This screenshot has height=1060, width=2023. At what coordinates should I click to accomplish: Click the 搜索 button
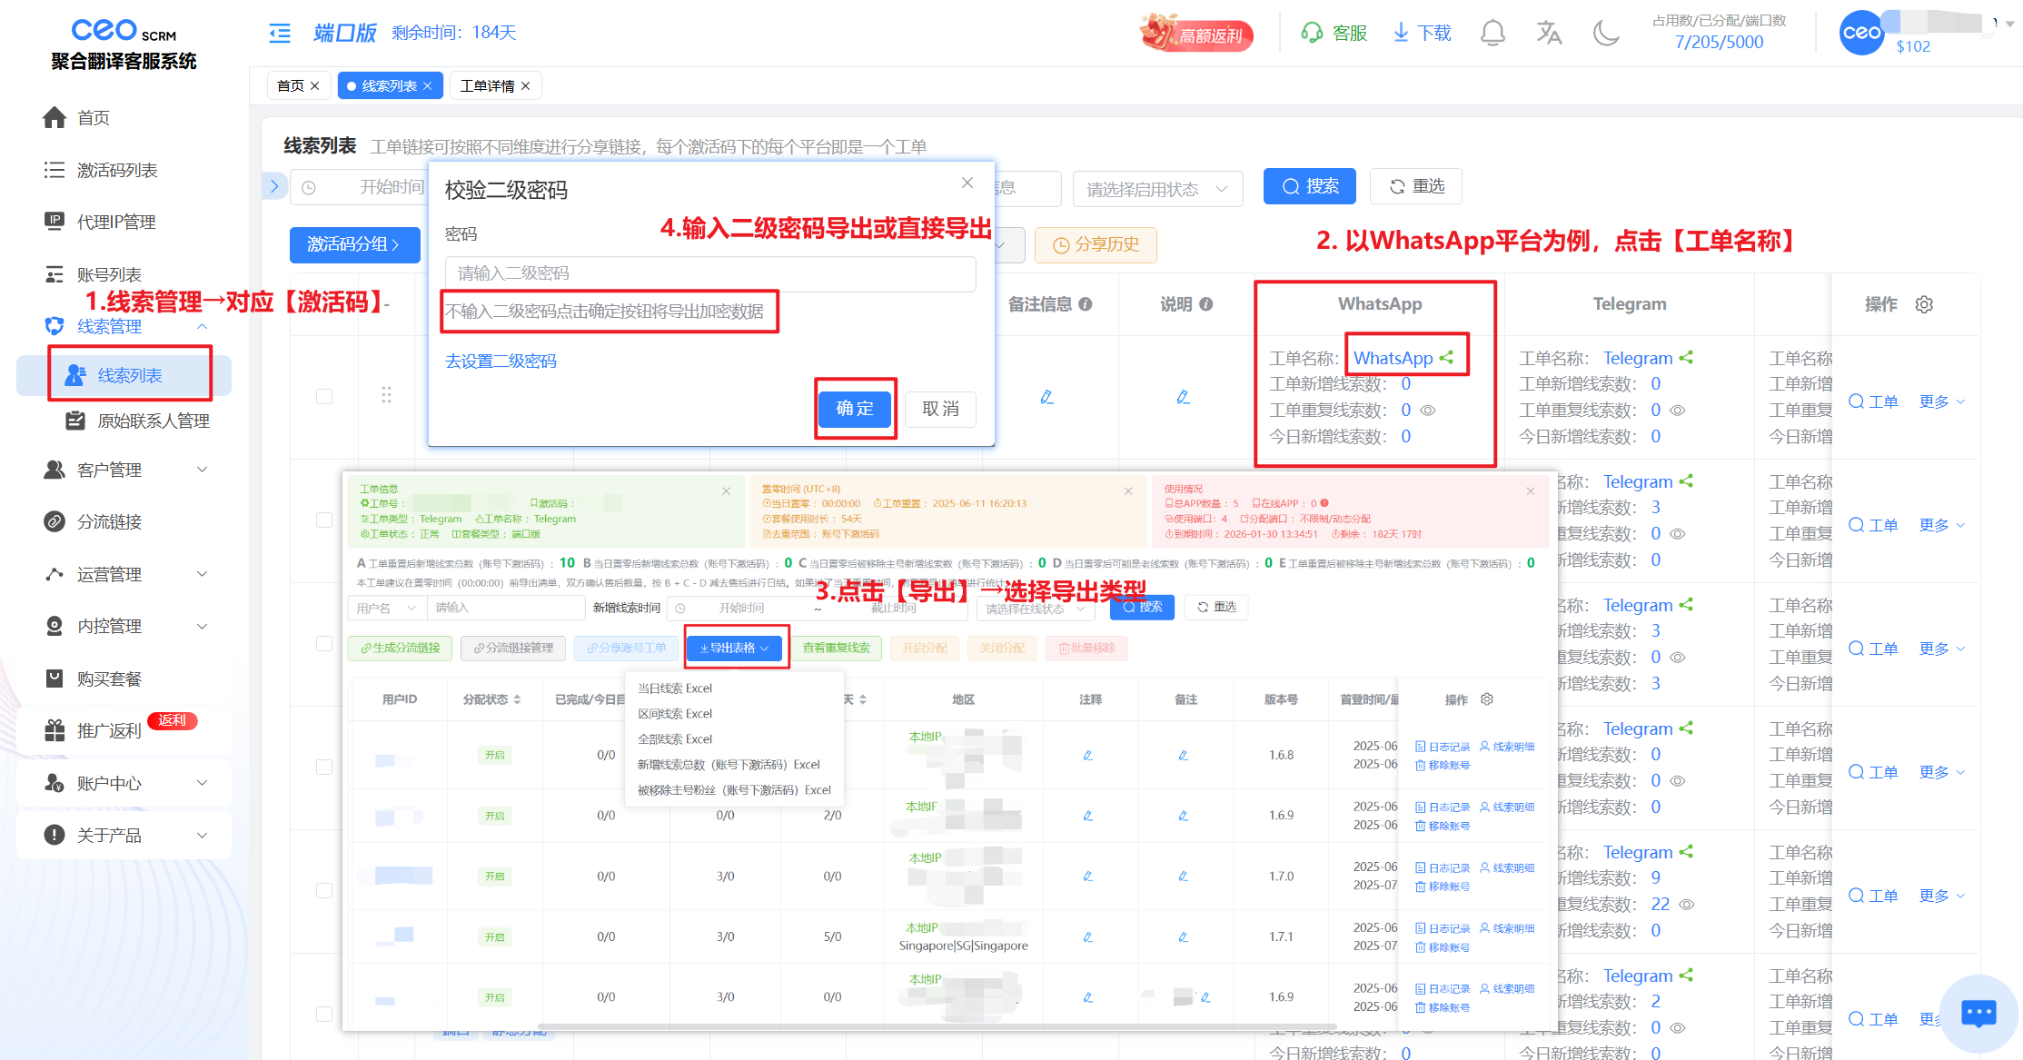pos(1309,186)
